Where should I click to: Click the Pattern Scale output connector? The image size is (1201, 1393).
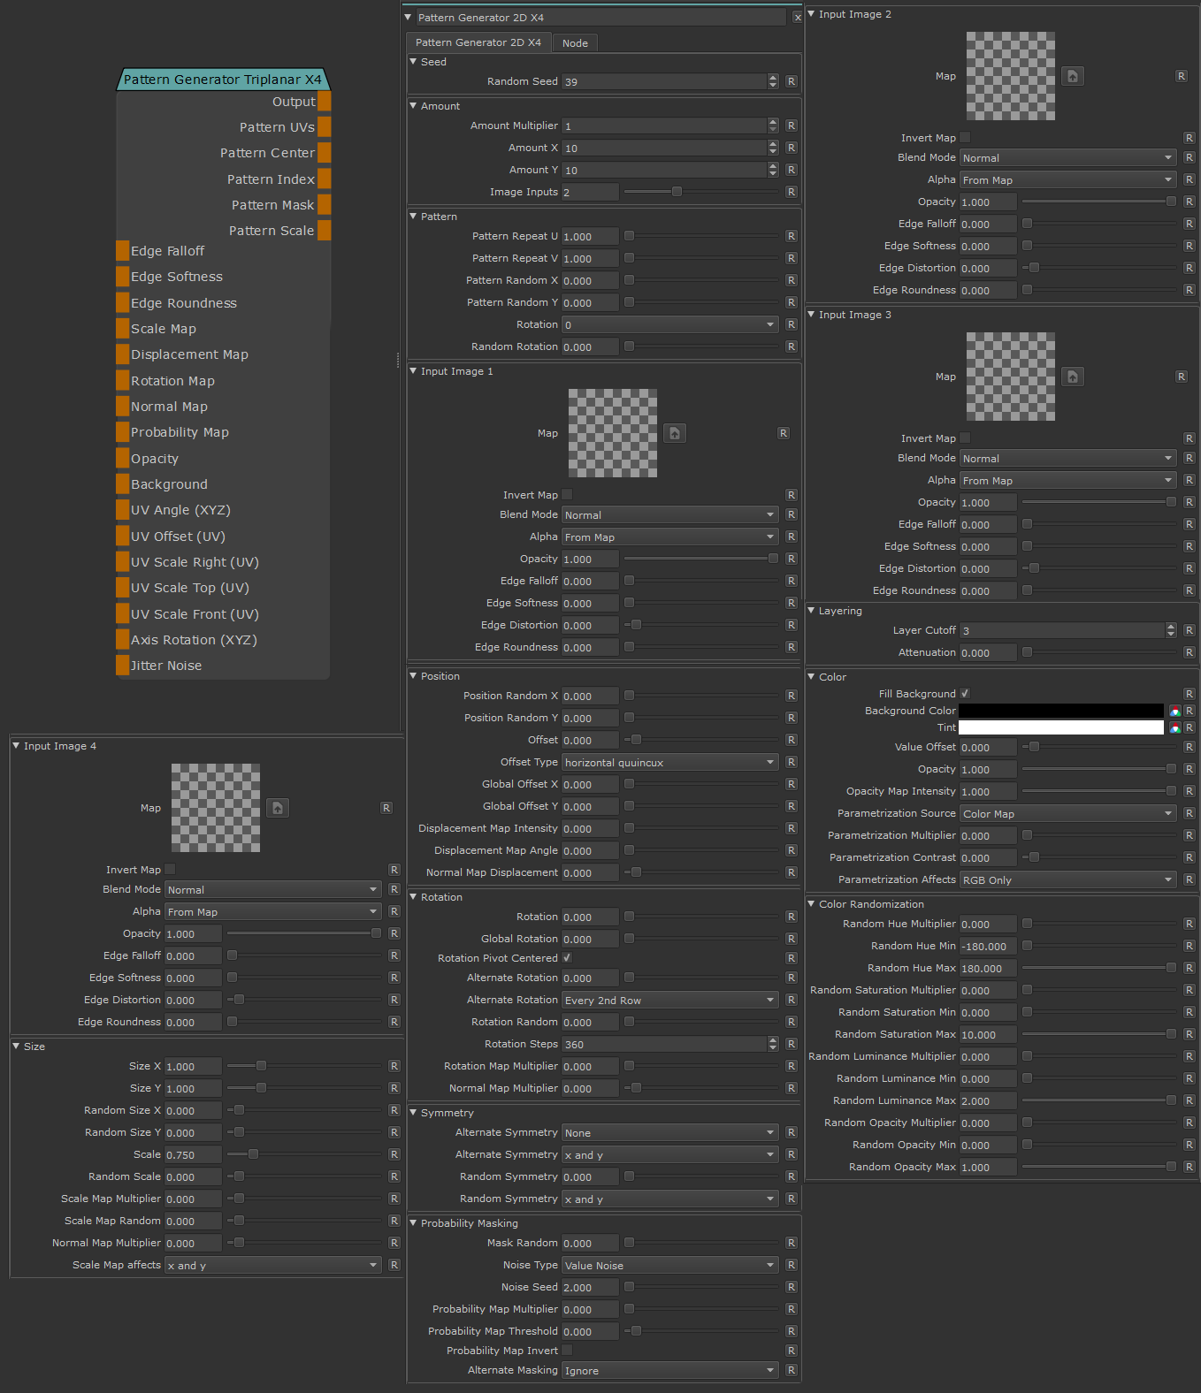pyautogui.click(x=325, y=231)
